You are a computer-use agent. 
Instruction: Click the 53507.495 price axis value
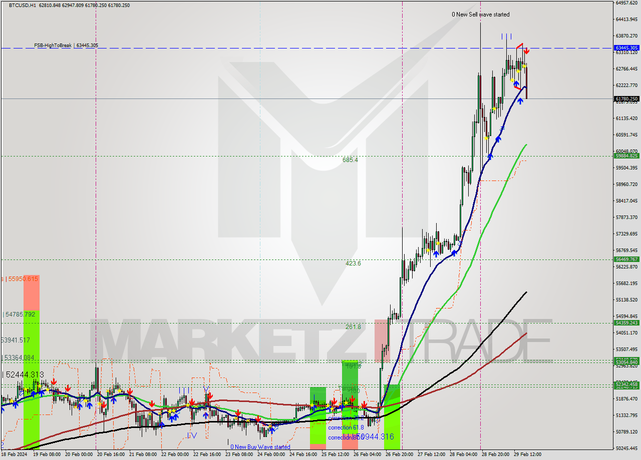(626, 349)
